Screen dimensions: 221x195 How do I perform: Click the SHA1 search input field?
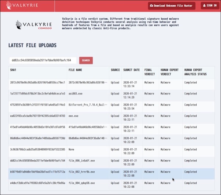[x=43, y=60]
